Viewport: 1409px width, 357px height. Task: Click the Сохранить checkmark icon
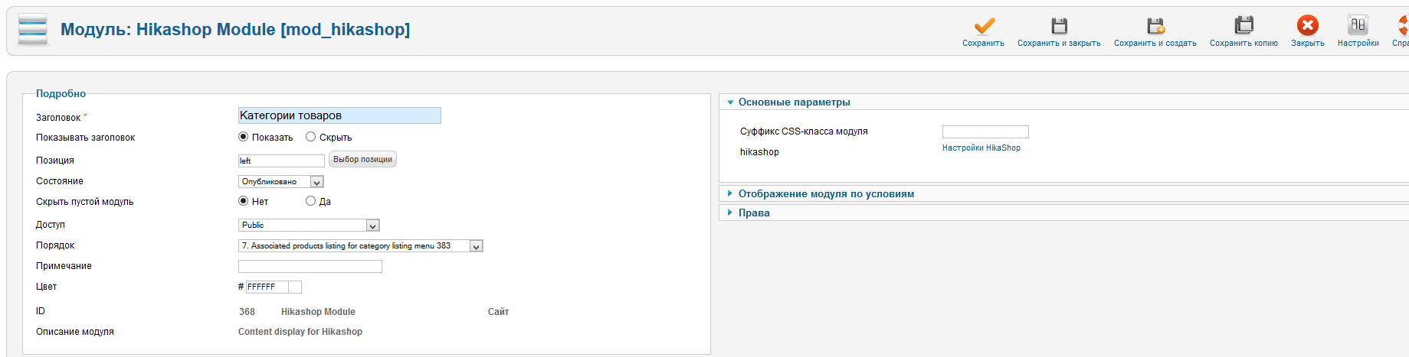pos(984,26)
